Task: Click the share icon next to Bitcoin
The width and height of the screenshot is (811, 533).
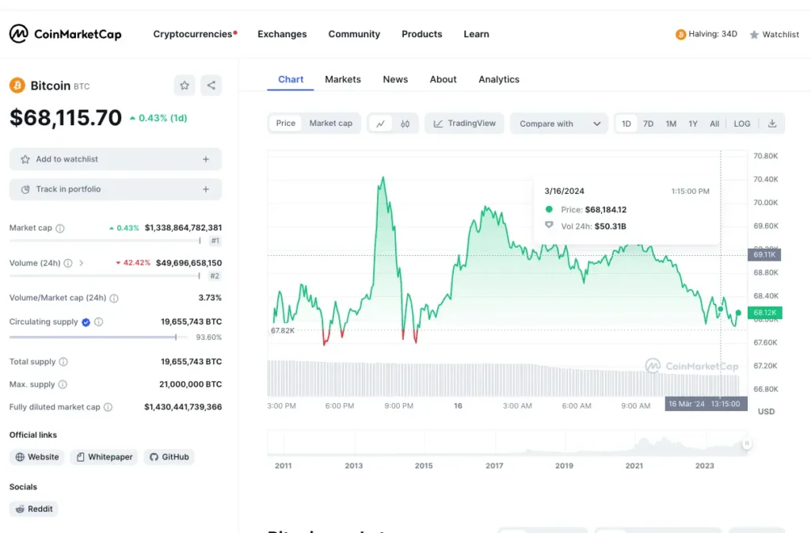Action: click(x=211, y=86)
